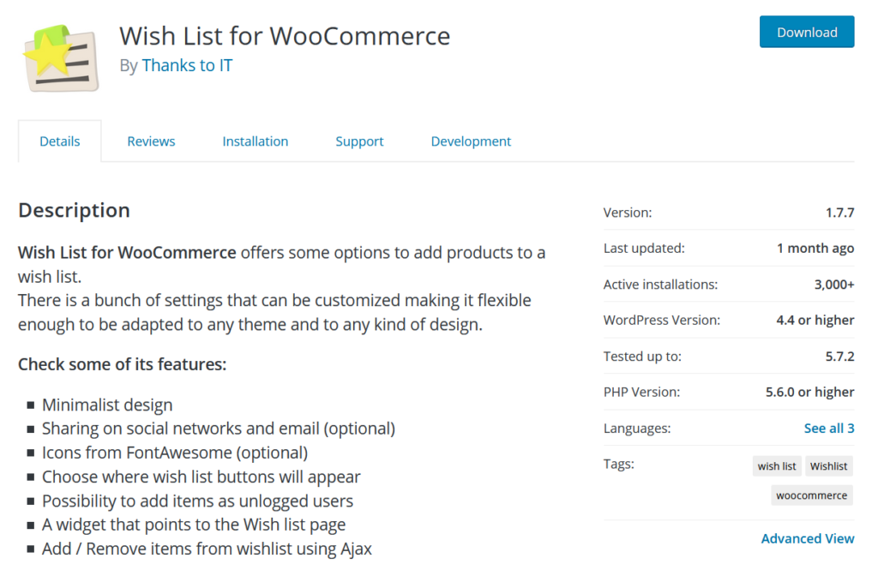Click the tested up to value 5.7.2
Viewport: 878px width, 576px height.
click(839, 357)
